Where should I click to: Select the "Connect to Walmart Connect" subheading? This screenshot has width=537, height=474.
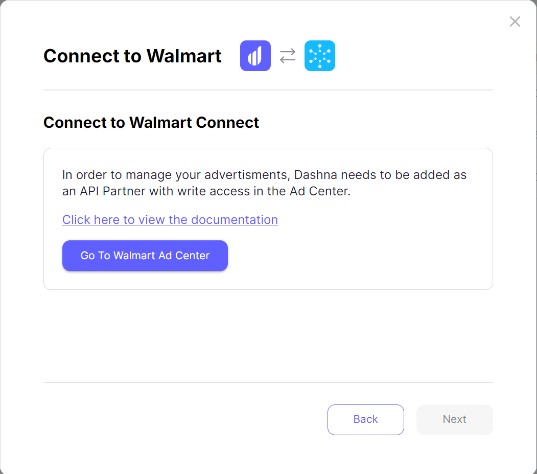click(151, 123)
